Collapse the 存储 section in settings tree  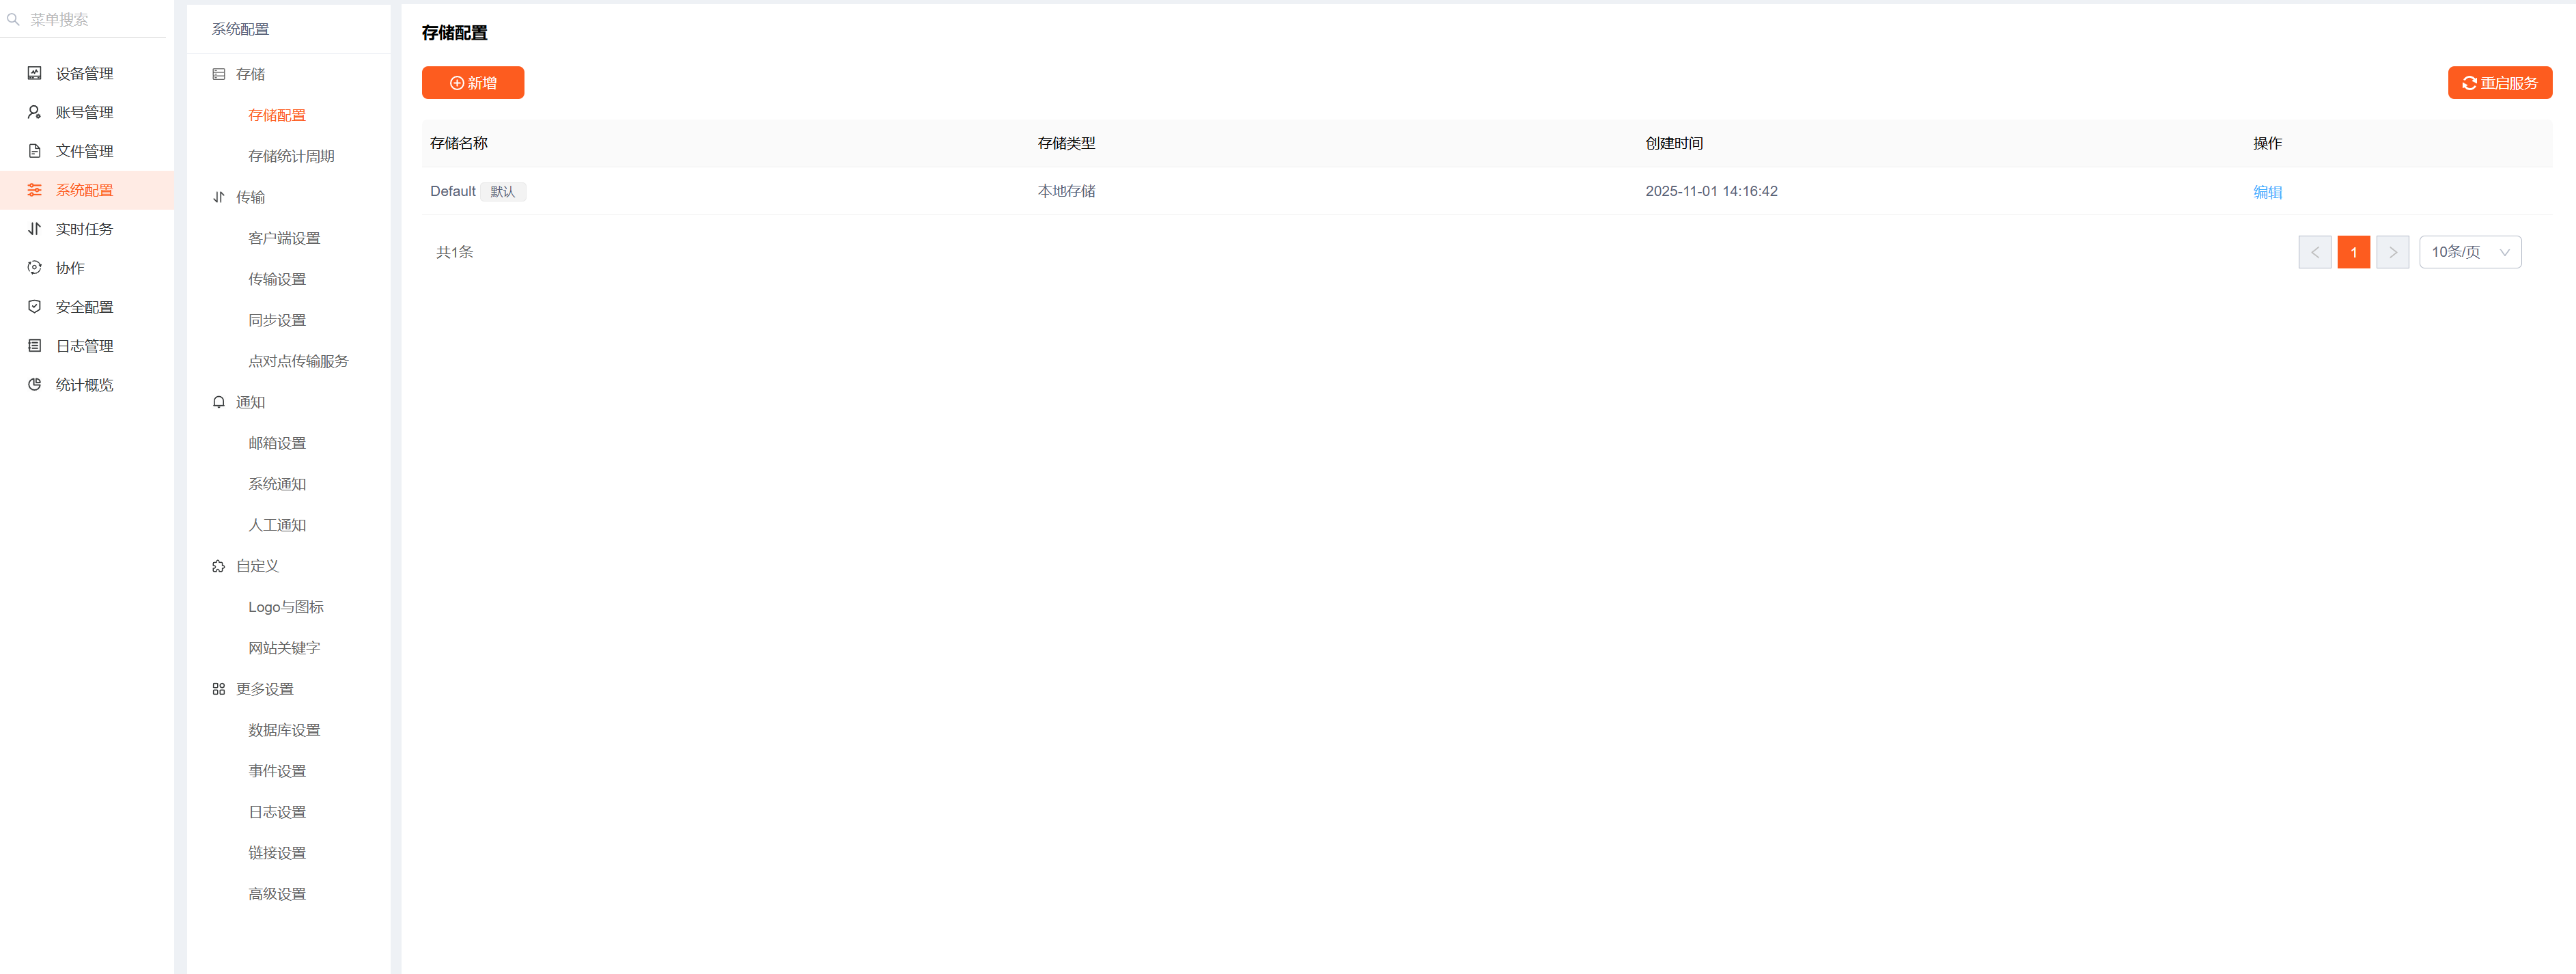tap(250, 74)
